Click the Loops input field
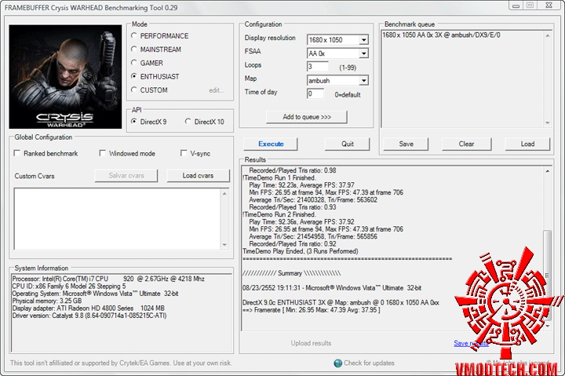 (317, 67)
